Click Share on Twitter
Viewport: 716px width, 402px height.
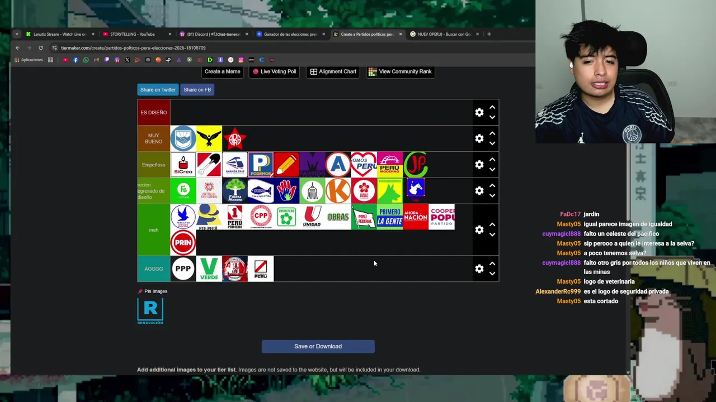pyautogui.click(x=158, y=89)
